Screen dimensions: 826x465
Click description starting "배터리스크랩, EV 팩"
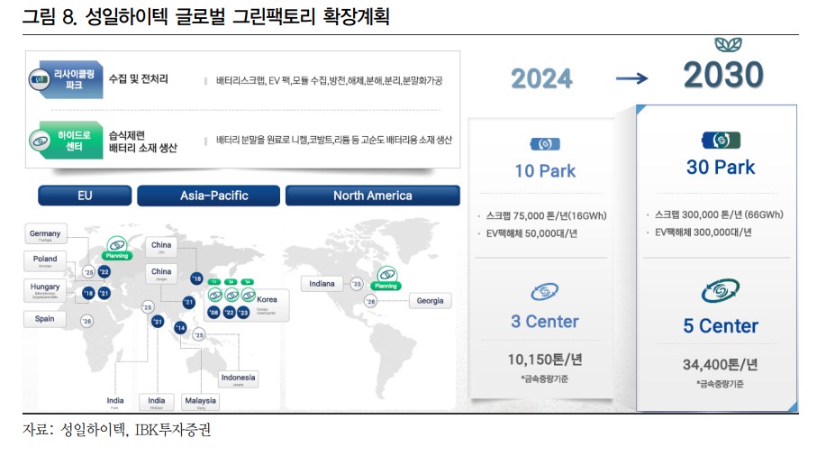coord(330,81)
